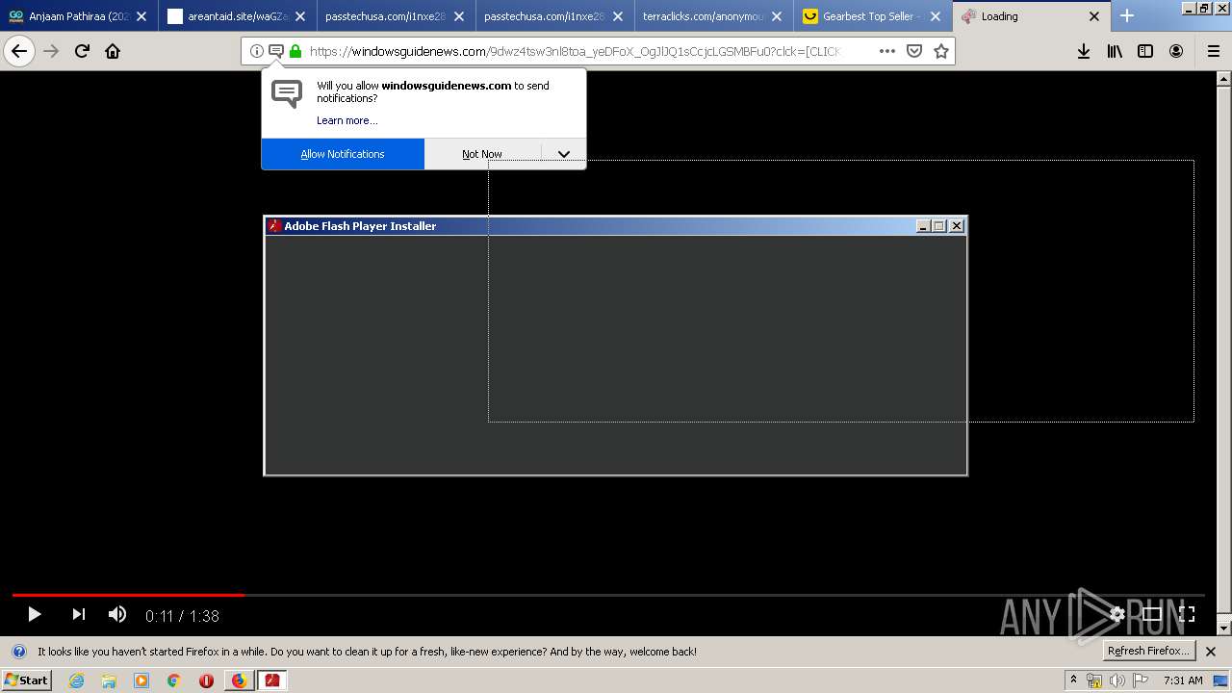This screenshot has height=693, width=1232.
Task: Open Action Center flag icon
Action: (1140, 680)
